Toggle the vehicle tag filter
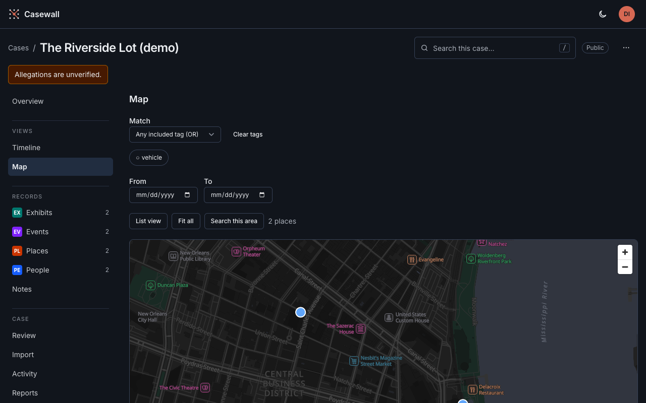Viewport: 646px width, 403px height. pyautogui.click(x=149, y=158)
